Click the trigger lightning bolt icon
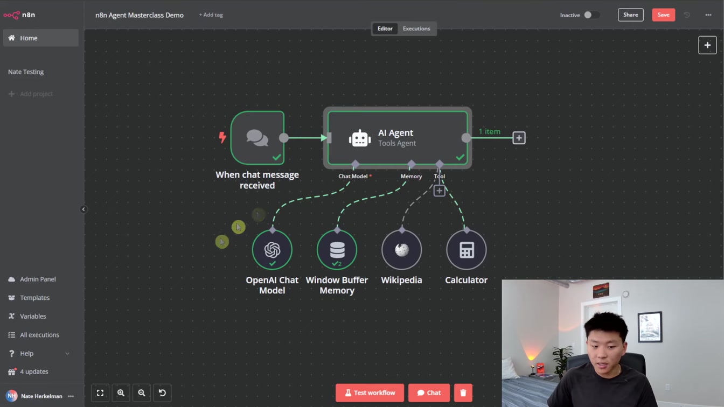Image resolution: width=724 pixels, height=407 pixels. click(x=222, y=137)
